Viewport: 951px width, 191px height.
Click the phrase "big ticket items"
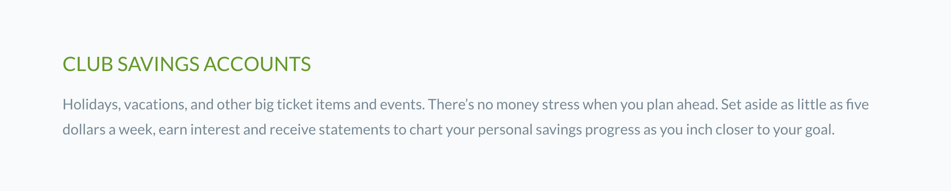302,104
